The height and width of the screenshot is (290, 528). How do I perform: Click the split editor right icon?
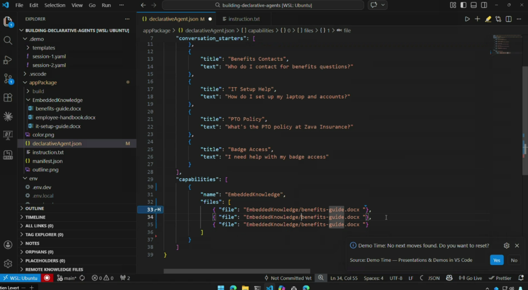(509, 19)
